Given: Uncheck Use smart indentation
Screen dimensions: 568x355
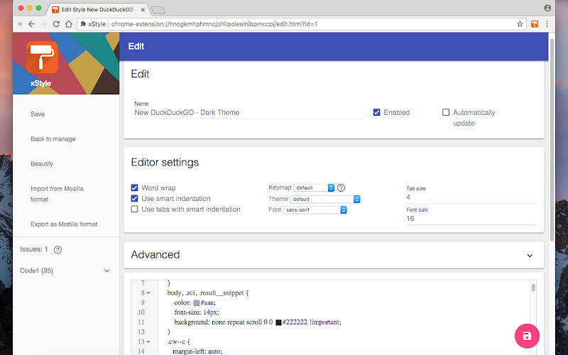Looking at the screenshot, I should pyautogui.click(x=134, y=199).
